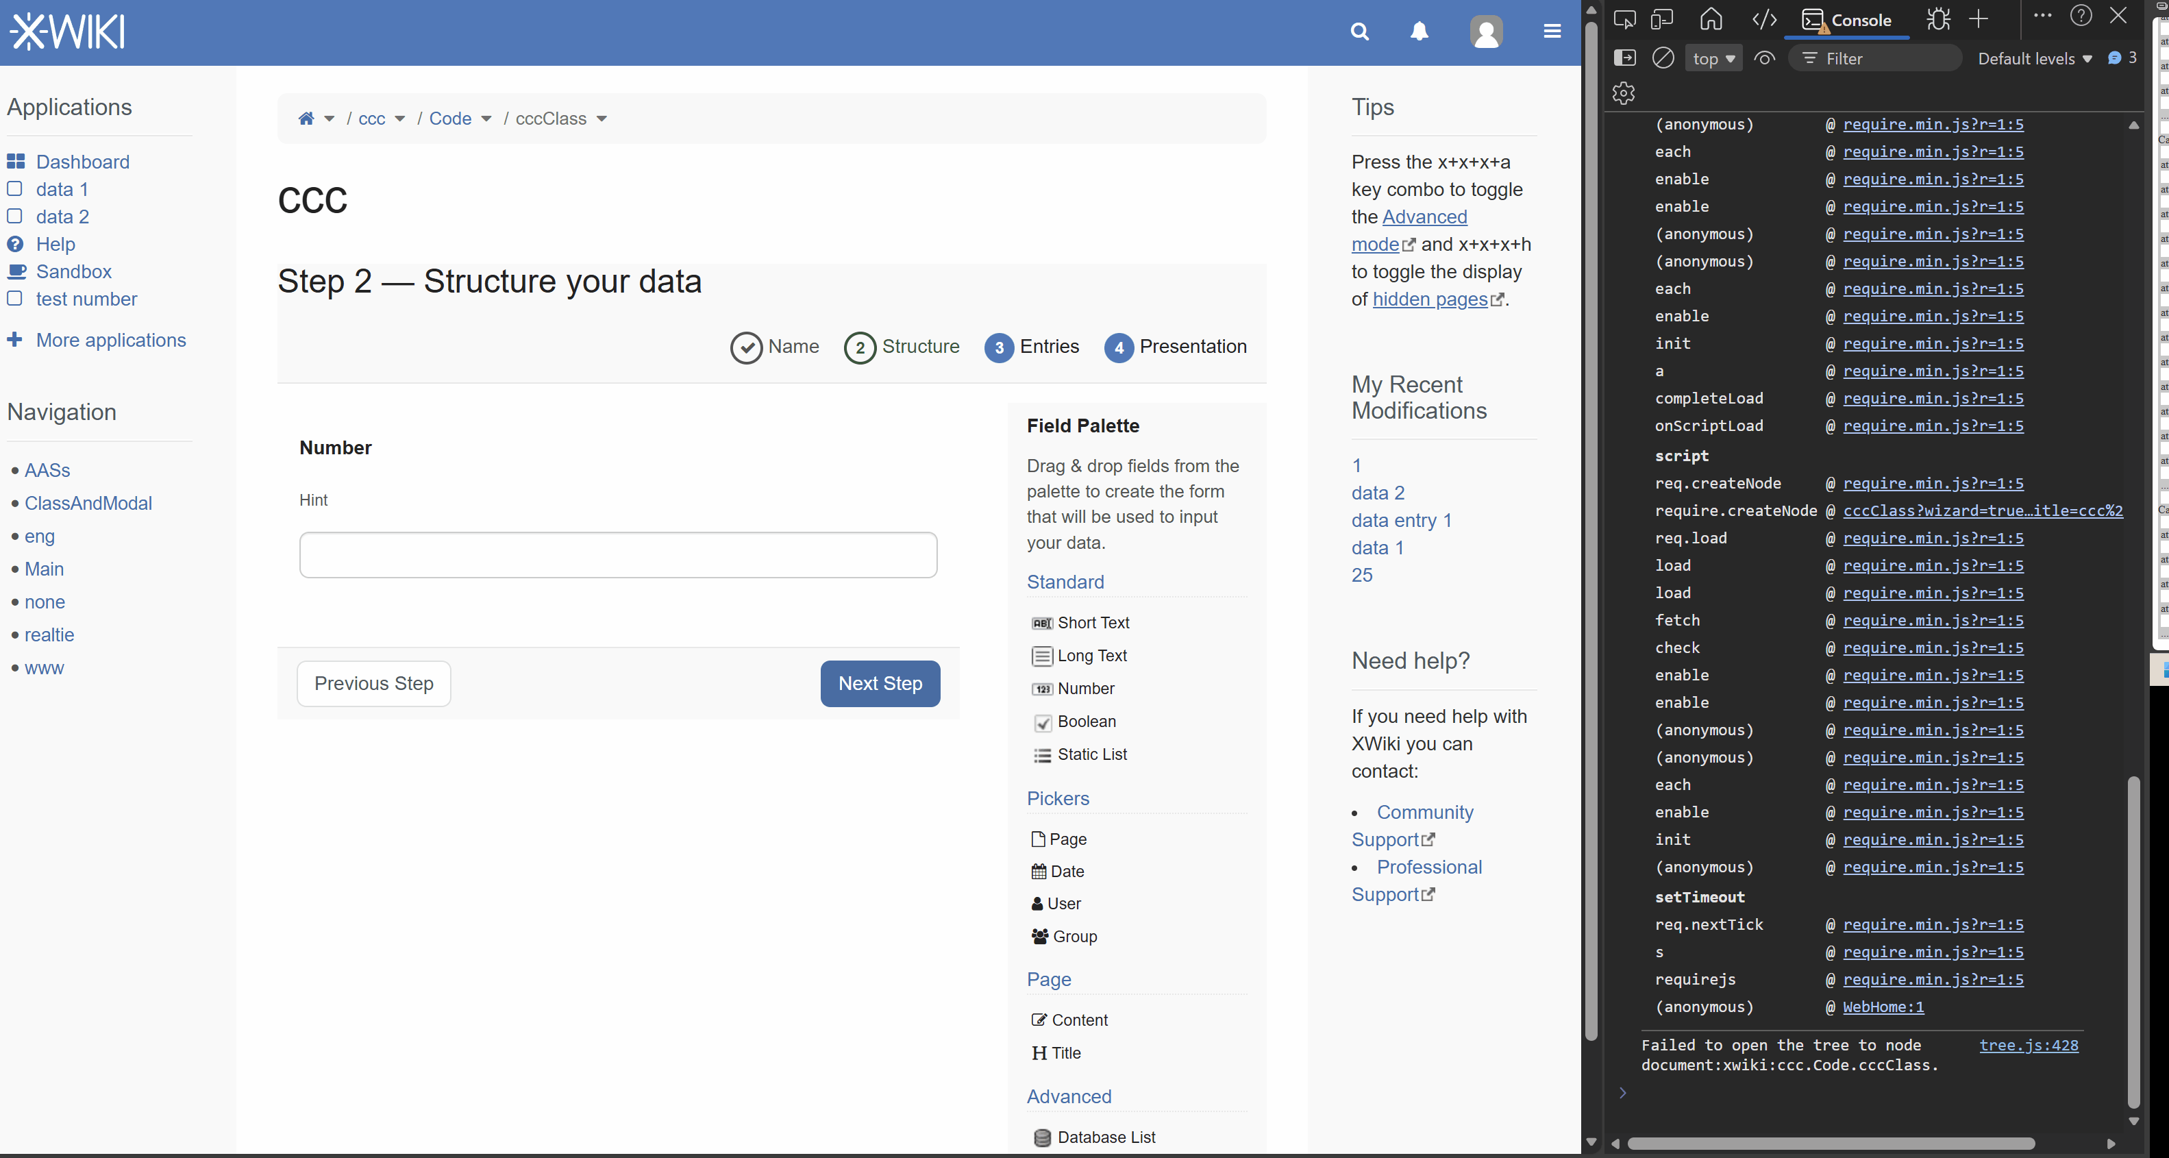Open console settings gear icon
The width and height of the screenshot is (2169, 1158).
(1624, 93)
